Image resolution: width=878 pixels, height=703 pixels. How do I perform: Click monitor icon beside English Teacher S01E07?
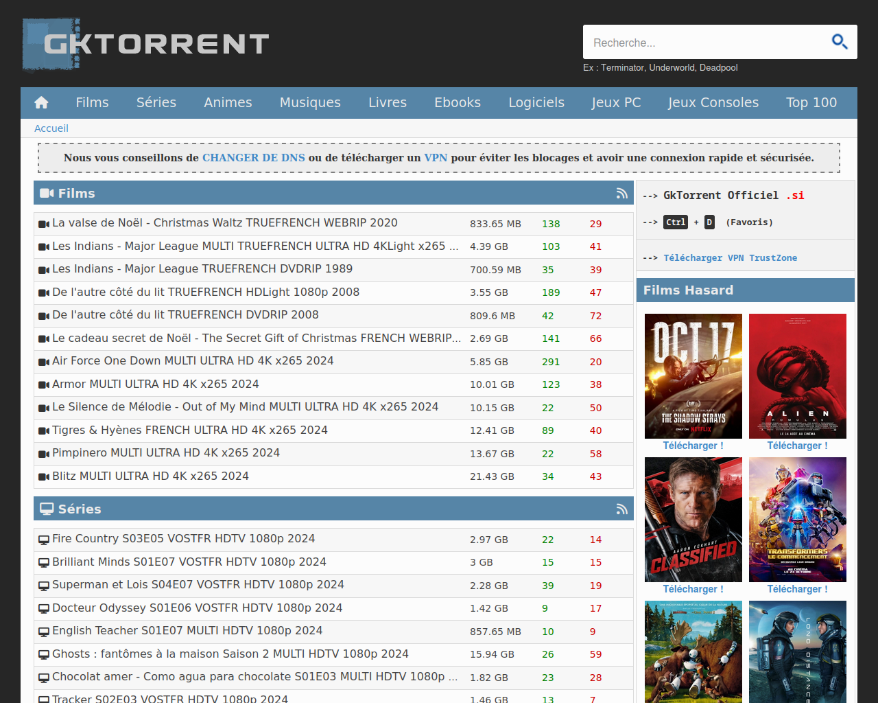click(44, 632)
